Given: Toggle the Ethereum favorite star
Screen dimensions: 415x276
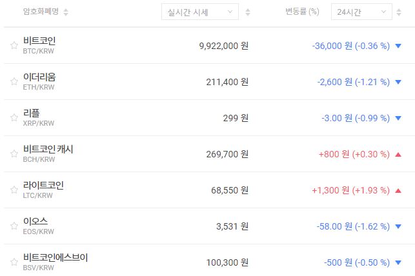Looking at the screenshot, I should pos(14,81).
